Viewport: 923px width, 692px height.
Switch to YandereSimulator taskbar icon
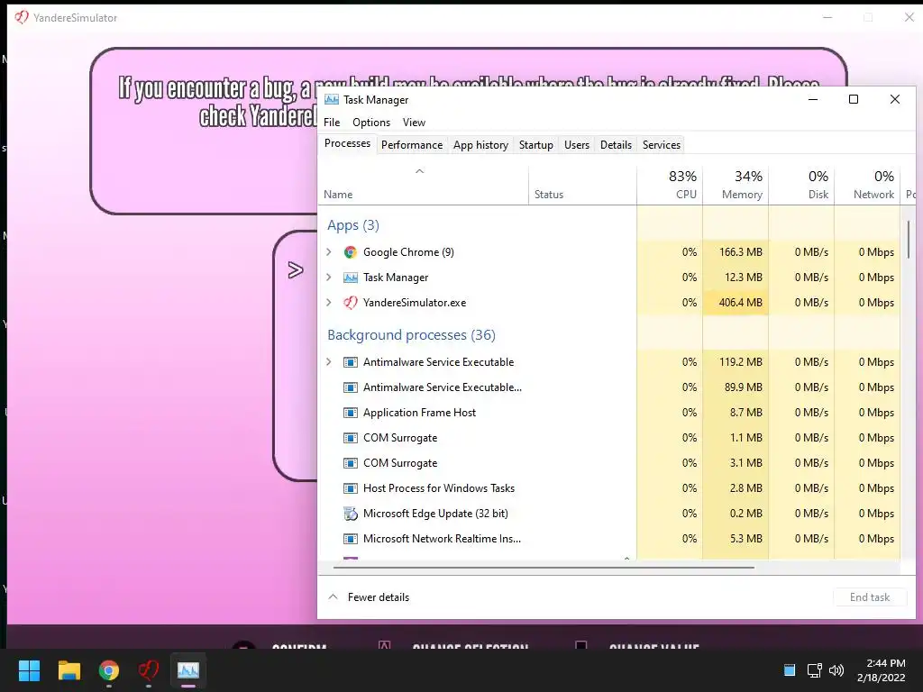tap(149, 670)
